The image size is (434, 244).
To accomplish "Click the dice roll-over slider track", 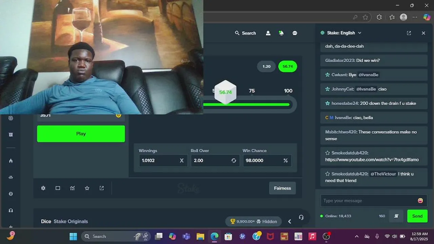I will coord(246,104).
